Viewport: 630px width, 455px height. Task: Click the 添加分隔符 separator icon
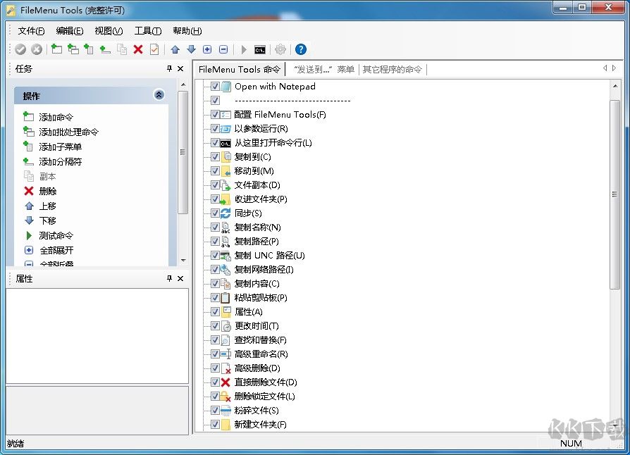pos(28,161)
